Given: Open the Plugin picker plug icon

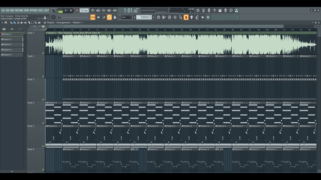Looking at the screenshot, I should point(192,17).
